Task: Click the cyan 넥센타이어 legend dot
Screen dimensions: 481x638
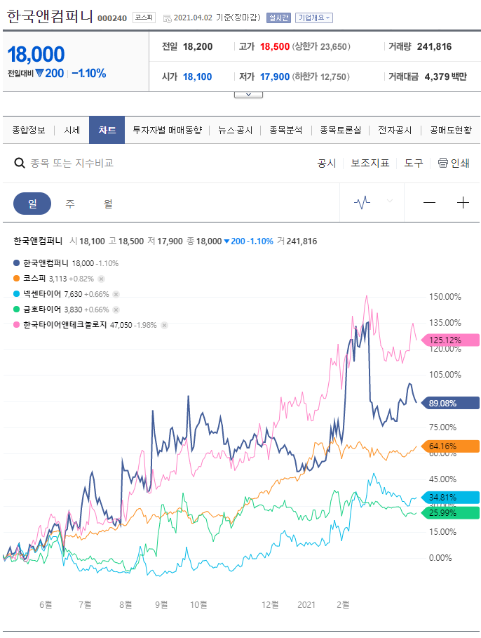Action: pyautogui.click(x=17, y=294)
